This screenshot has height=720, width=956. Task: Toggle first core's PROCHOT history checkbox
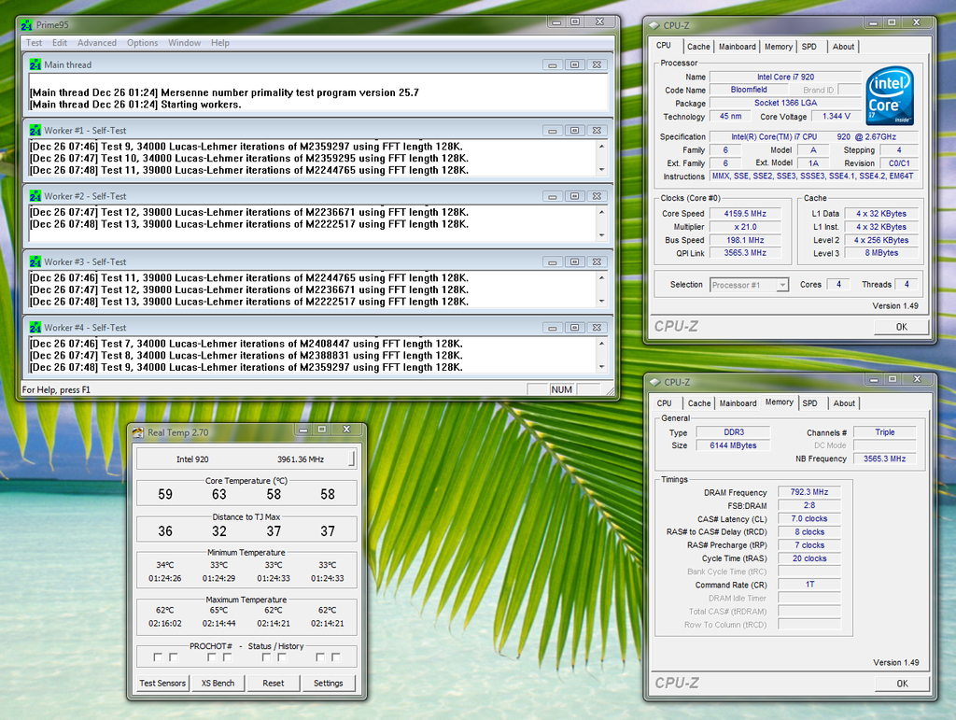(x=173, y=657)
